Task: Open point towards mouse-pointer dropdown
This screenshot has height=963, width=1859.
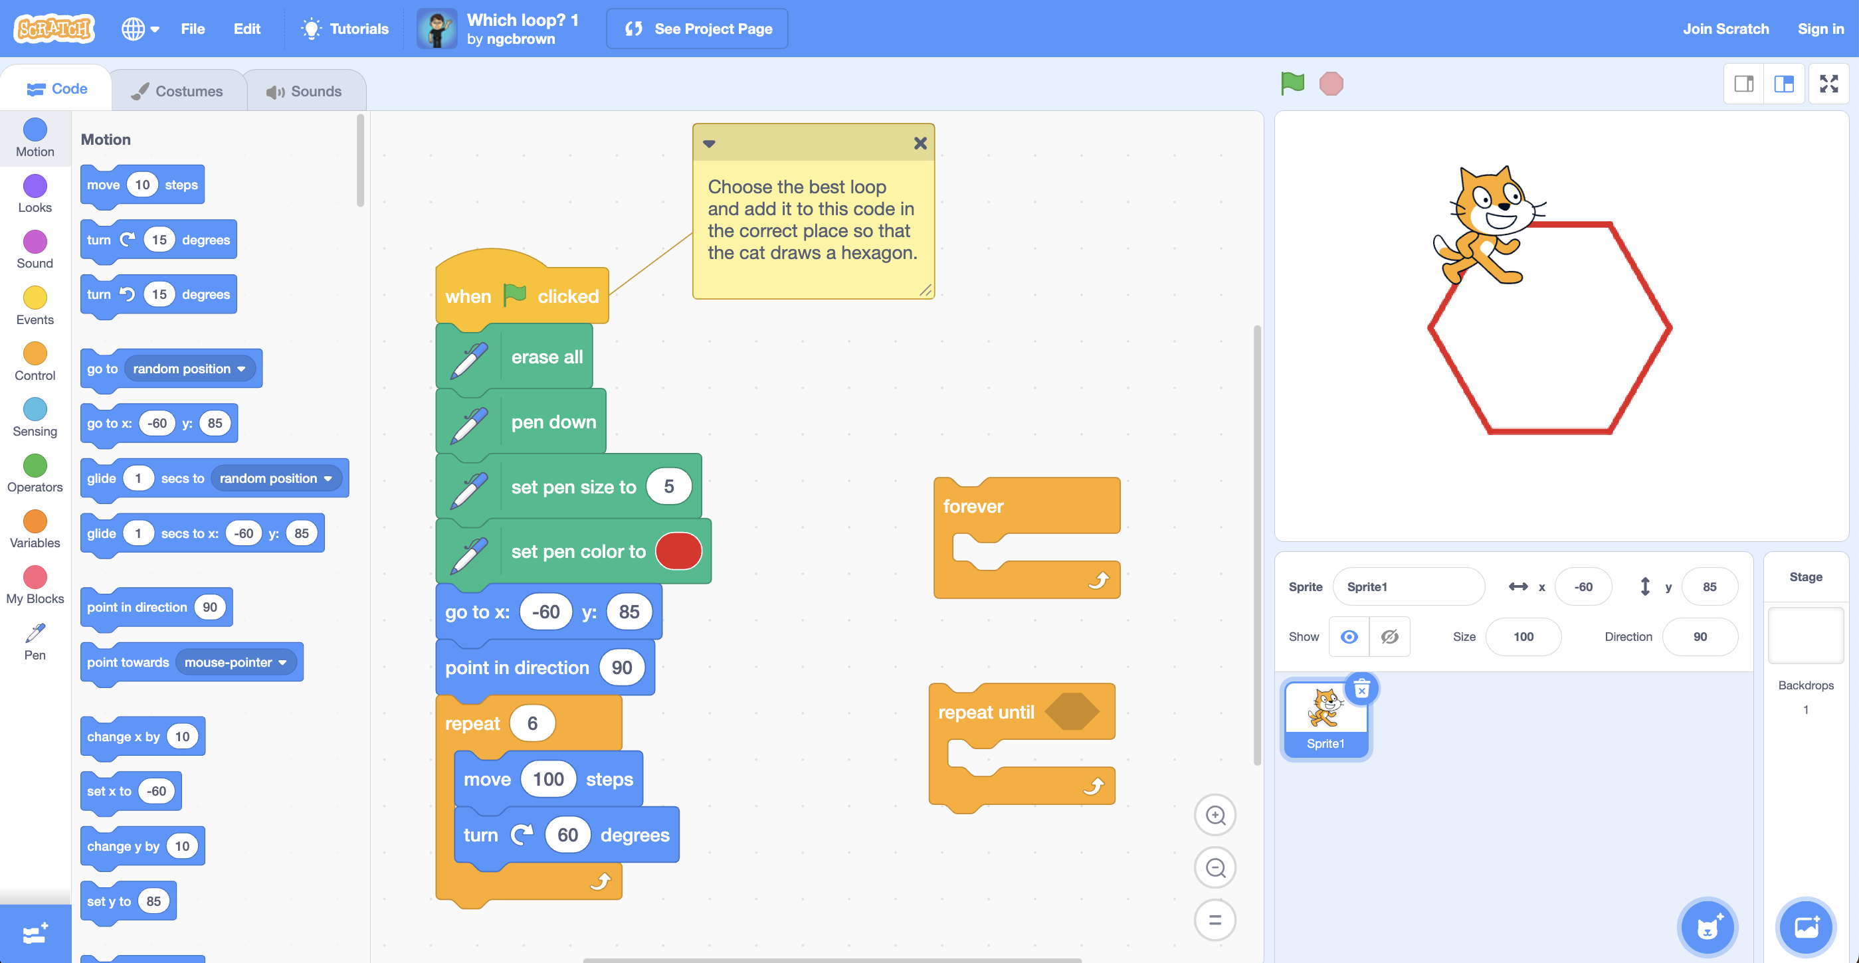Action: pos(235,662)
